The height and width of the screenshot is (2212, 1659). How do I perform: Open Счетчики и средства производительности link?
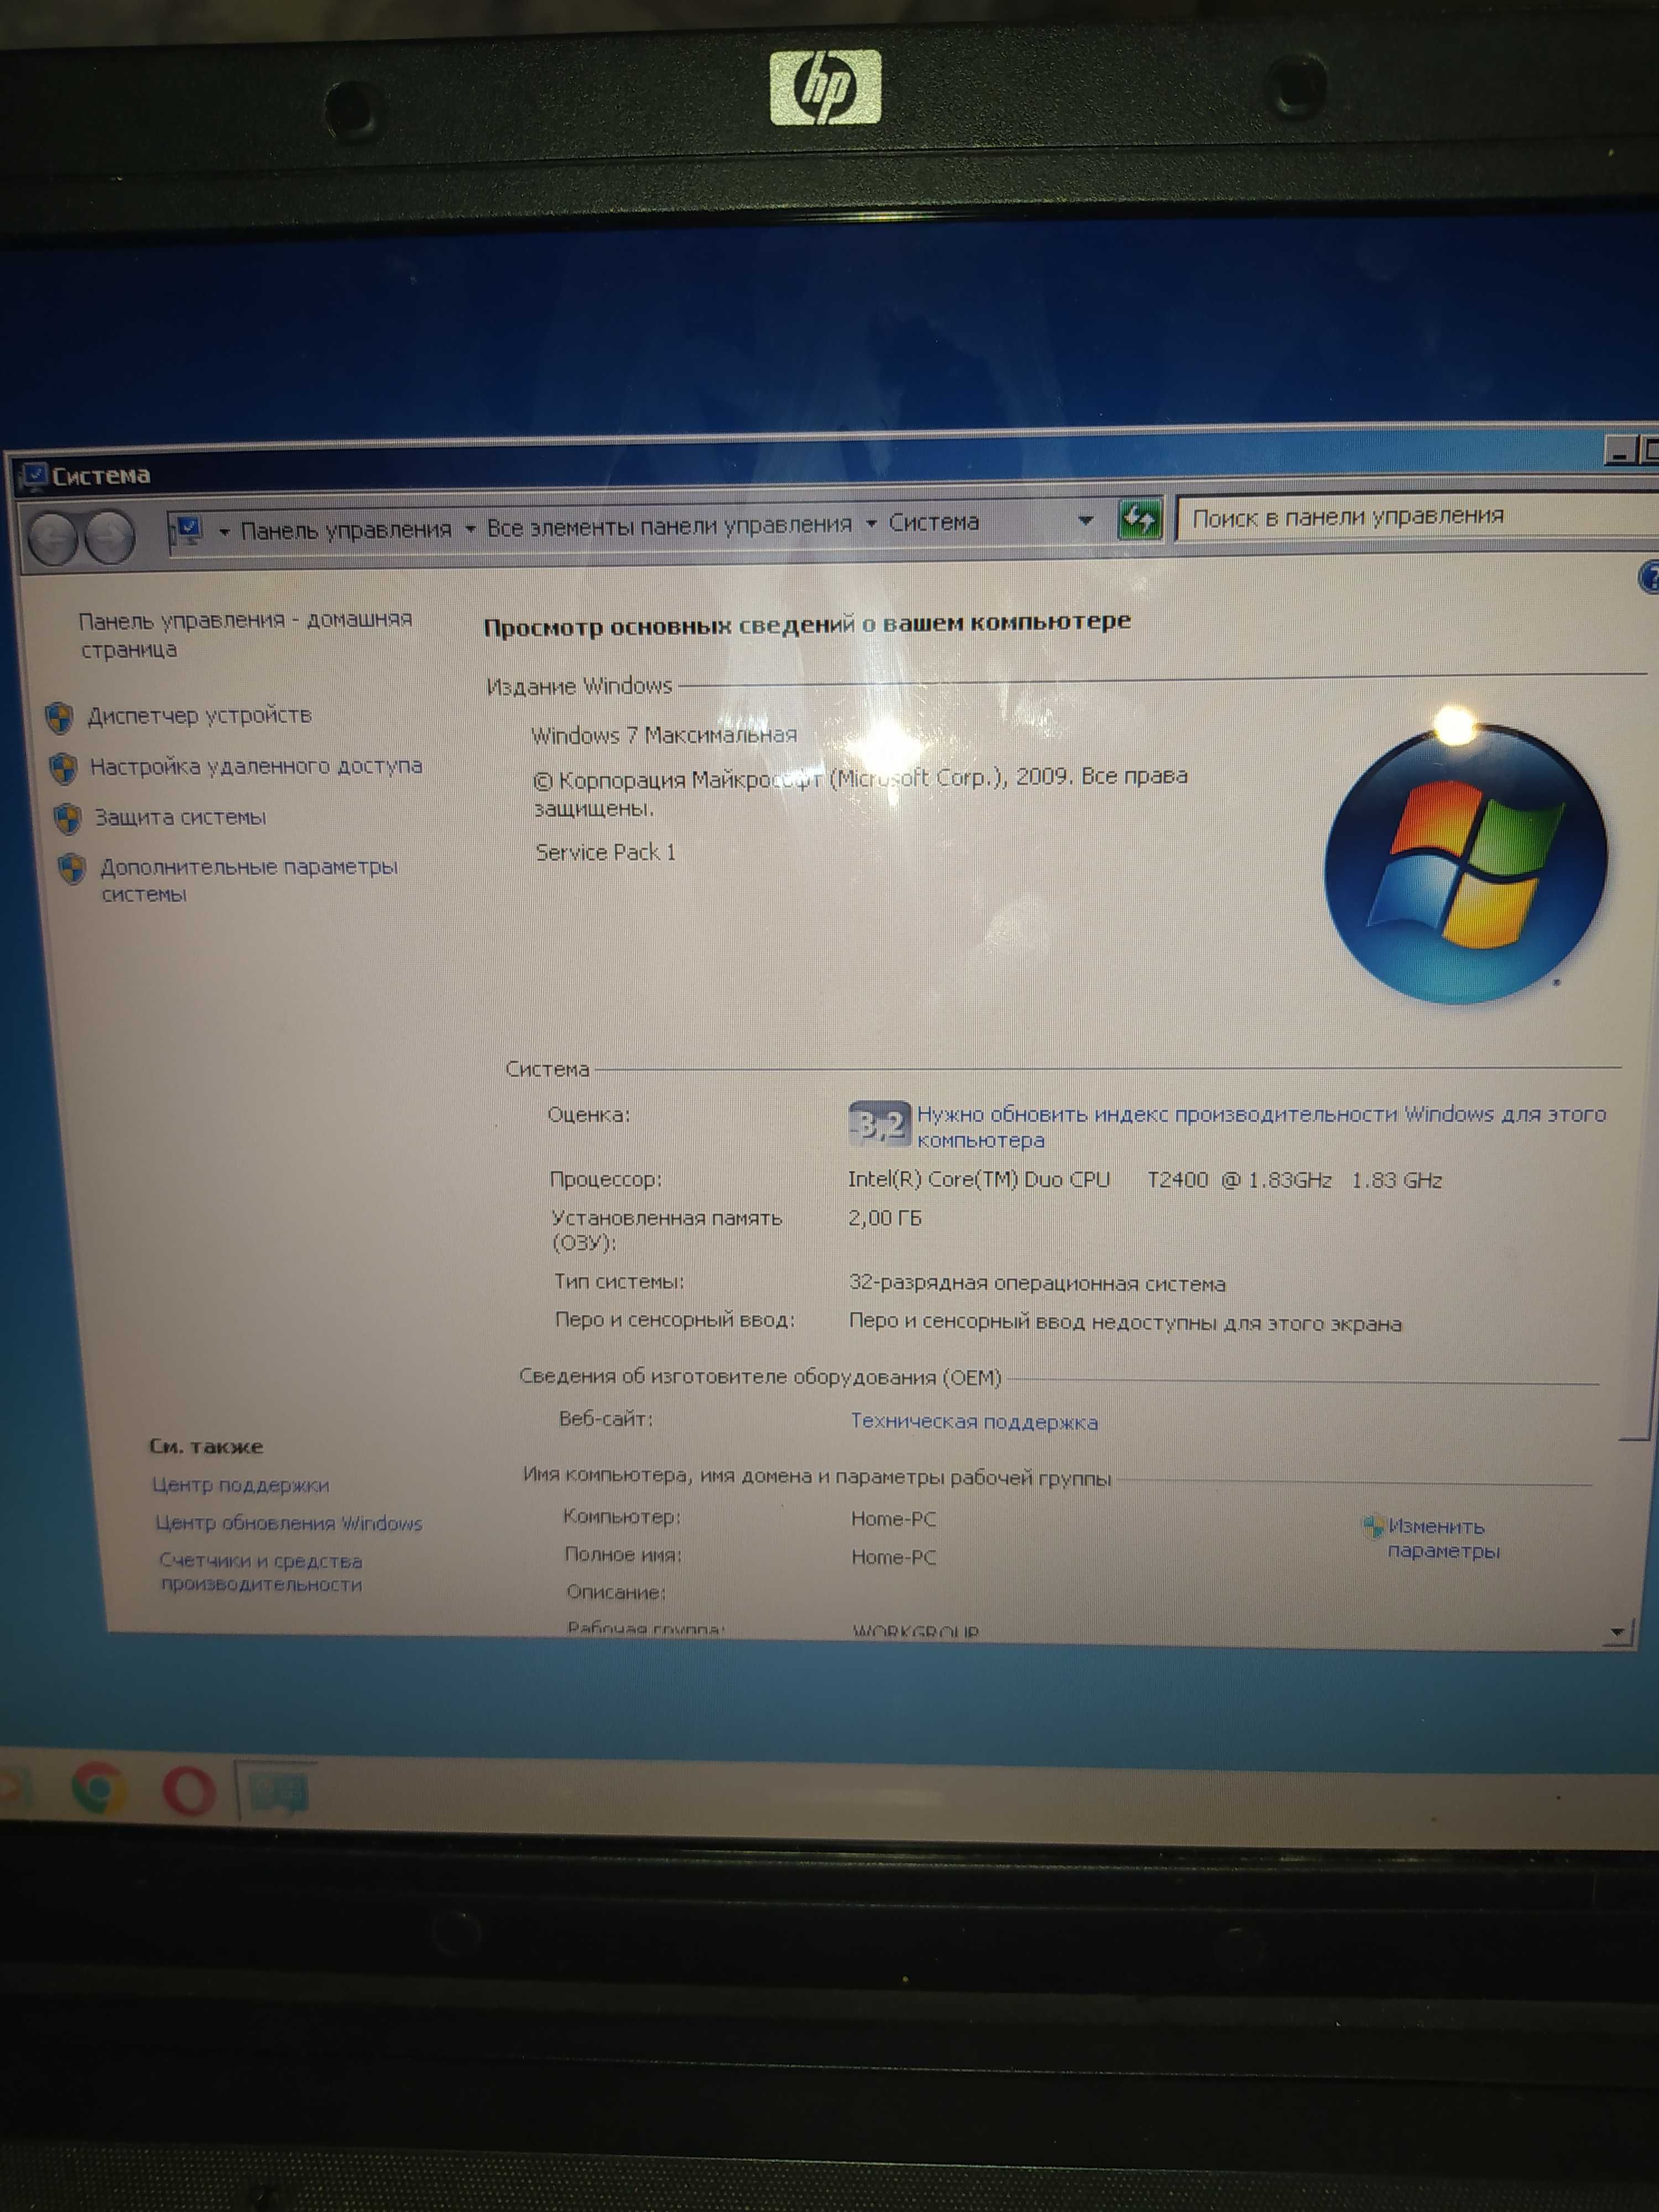pyautogui.click(x=261, y=1572)
